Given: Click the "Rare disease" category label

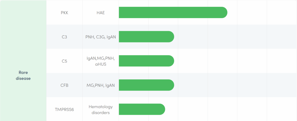Looking at the screenshot, I should point(23,75).
